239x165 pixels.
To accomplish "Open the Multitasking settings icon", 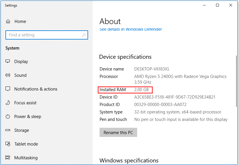I will [x=8, y=158].
